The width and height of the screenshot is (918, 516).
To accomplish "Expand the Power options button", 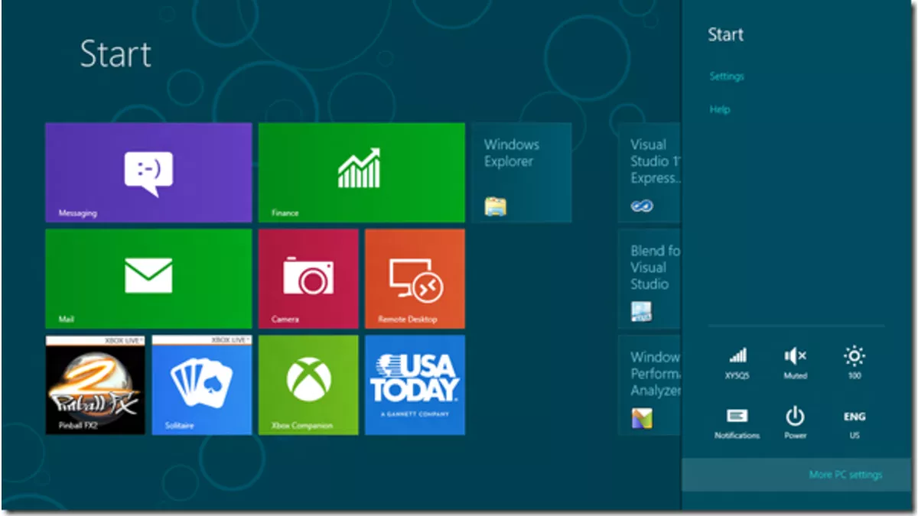I will coord(795,423).
